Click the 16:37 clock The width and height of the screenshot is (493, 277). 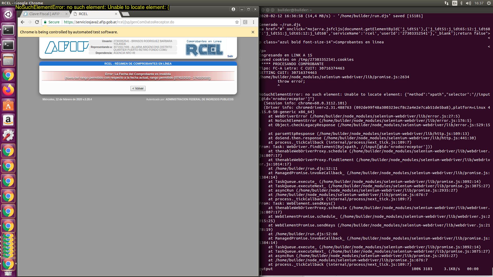pos(479,3)
